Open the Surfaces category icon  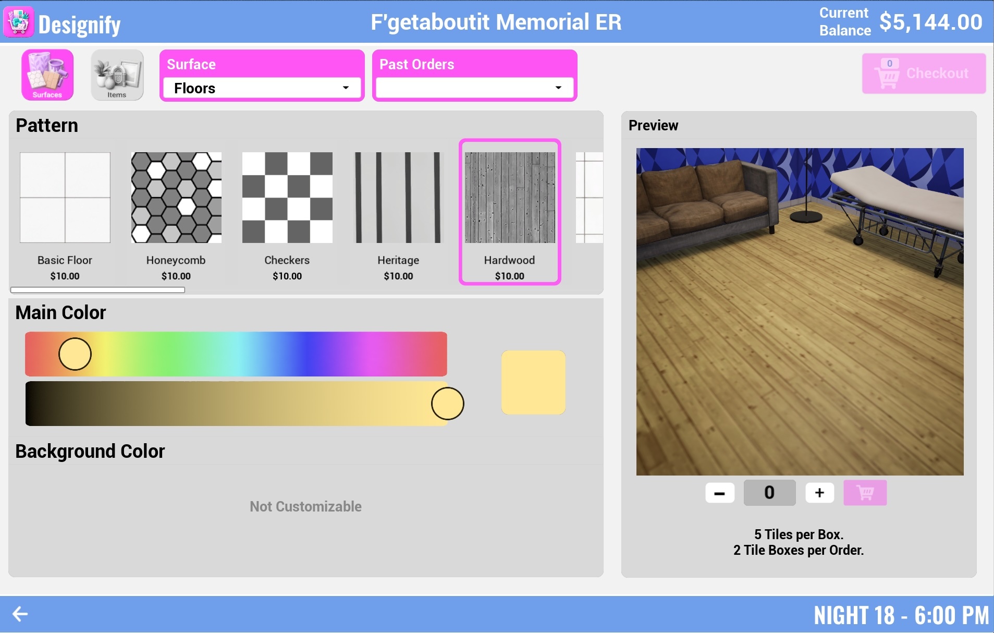tap(47, 75)
